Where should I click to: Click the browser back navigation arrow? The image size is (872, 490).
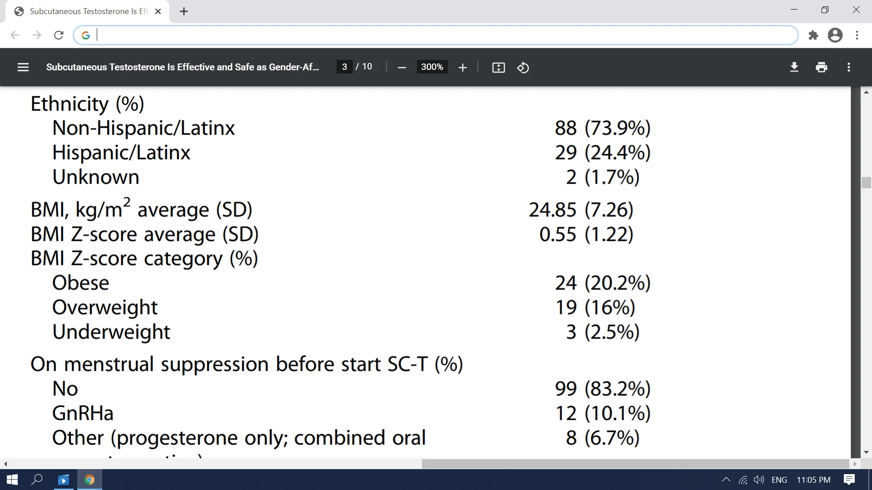pyautogui.click(x=15, y=35)
